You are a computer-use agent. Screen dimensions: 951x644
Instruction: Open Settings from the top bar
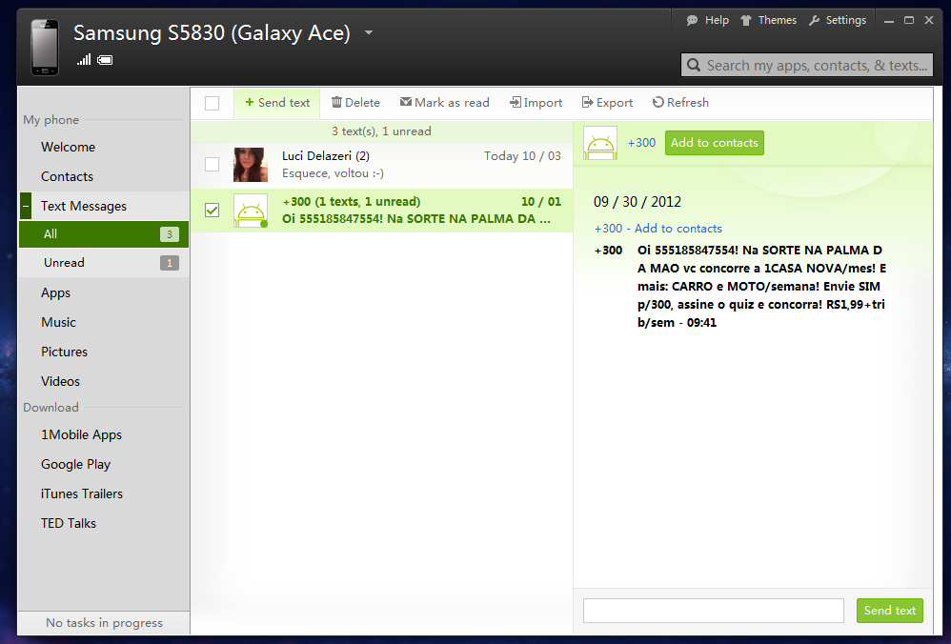tap(838, 20)
